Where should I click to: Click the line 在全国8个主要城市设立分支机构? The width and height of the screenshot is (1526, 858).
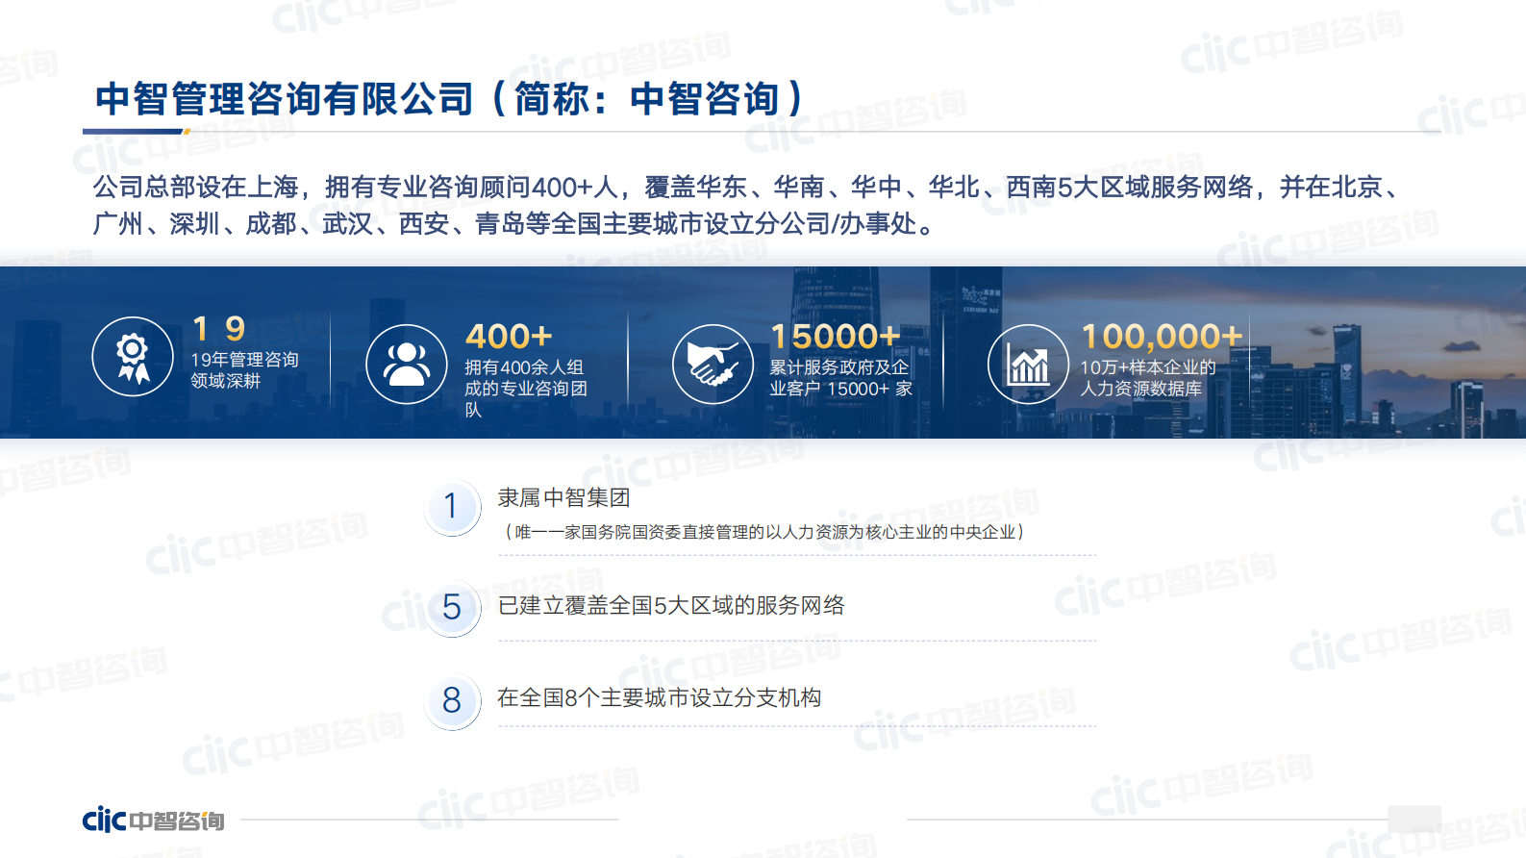659,697
